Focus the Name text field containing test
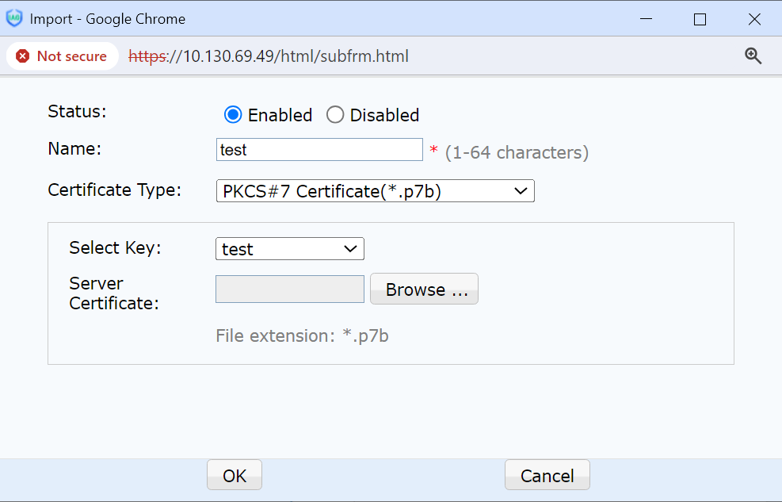782x502 pixels. (x=319, y=150)
